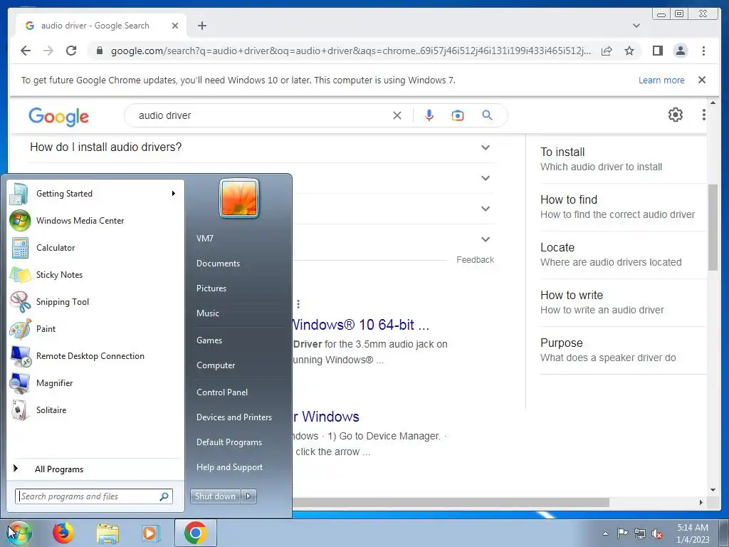Open 'How to find' audio driver suggestion

tap(623, 207)
